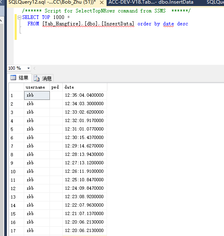Click the script comment line in the editor

[106, 11]
